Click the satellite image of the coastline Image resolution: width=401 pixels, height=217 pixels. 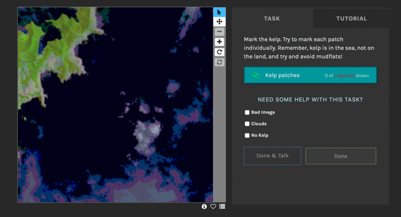pos(115,105)
